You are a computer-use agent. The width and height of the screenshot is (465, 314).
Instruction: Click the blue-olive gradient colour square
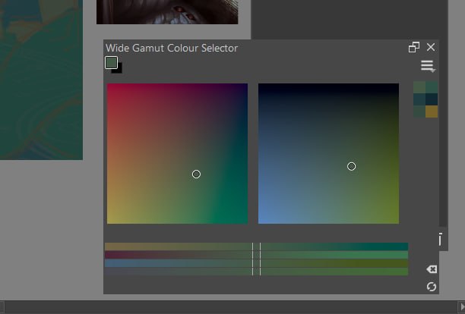click(328, 154)
